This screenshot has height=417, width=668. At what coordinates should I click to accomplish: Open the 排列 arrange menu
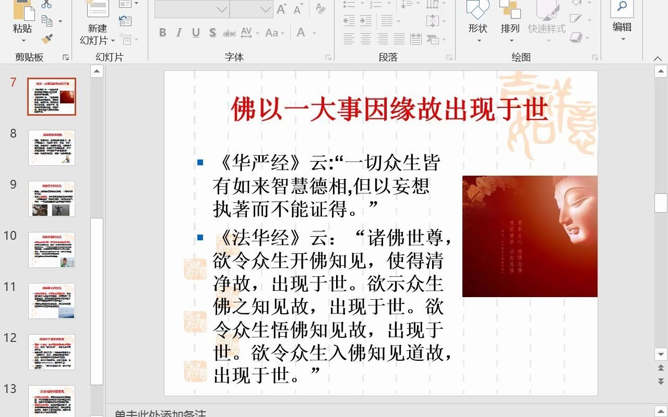coord(510,21)
